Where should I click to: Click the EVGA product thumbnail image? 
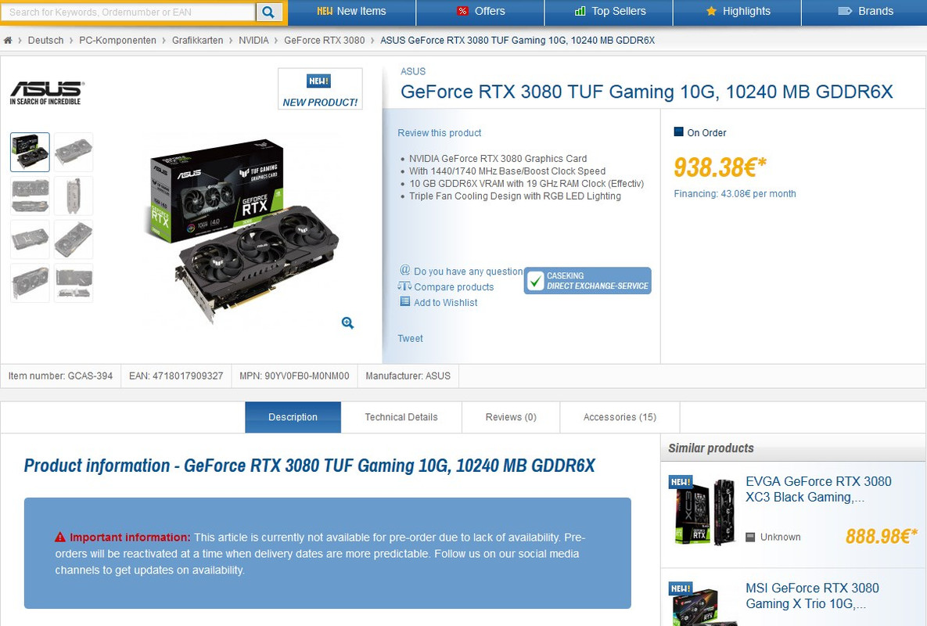pyautogui.click(x=703, y=510)
